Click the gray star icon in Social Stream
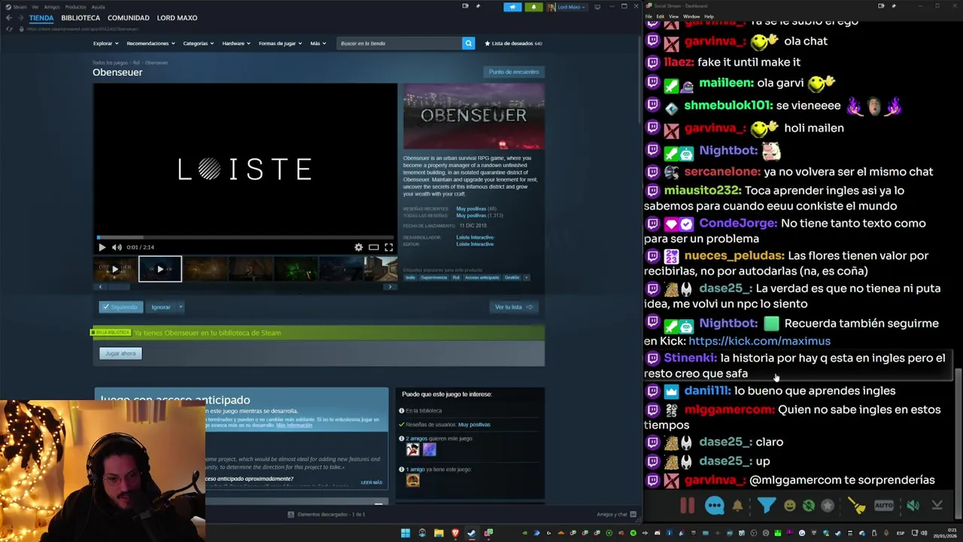 pos(828,506)
